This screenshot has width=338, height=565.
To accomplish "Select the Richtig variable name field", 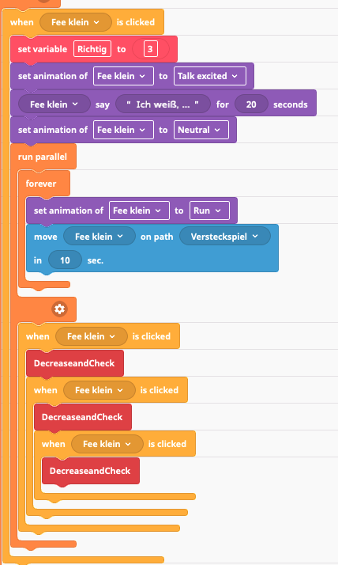I will (x=92, y=49).
